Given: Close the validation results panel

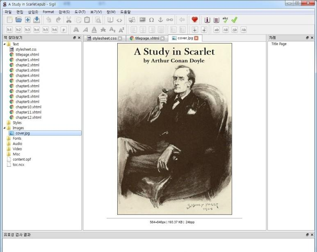Looking at the screenshot, I should 312,235.
